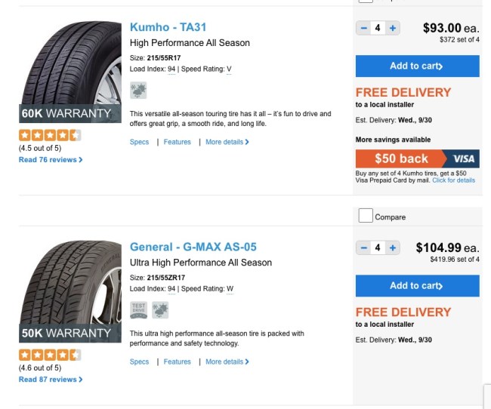Open the Specs tab for Kumho TA31
Screen dimensions: 491x409
[139, 142]
